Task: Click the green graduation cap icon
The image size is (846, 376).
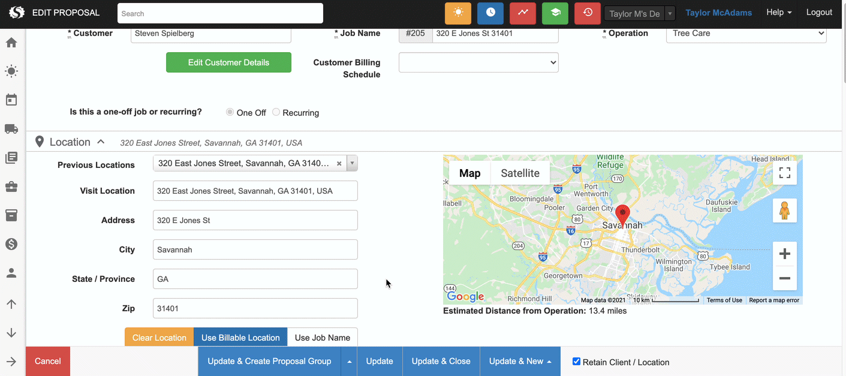Action: 555,13
